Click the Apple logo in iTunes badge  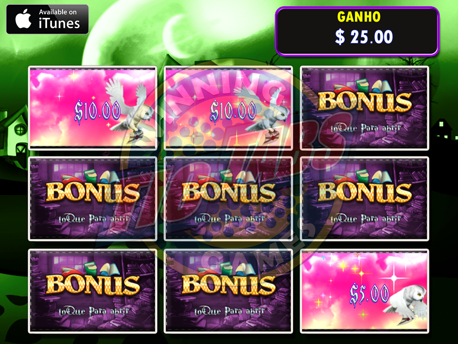click(x=23, y=19)
